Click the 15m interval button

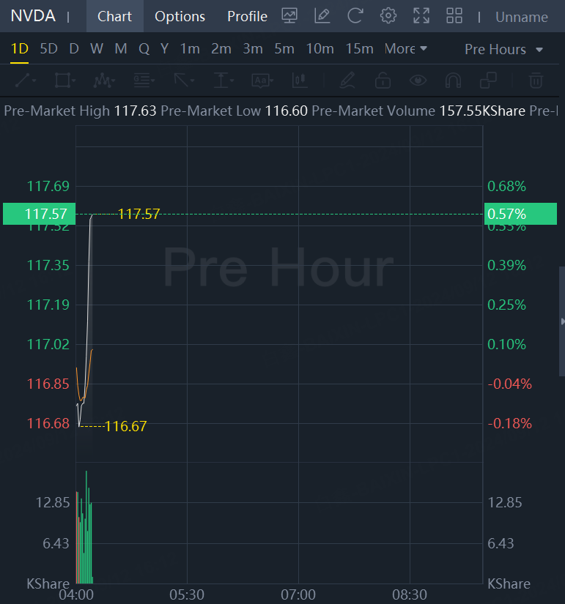359,49
